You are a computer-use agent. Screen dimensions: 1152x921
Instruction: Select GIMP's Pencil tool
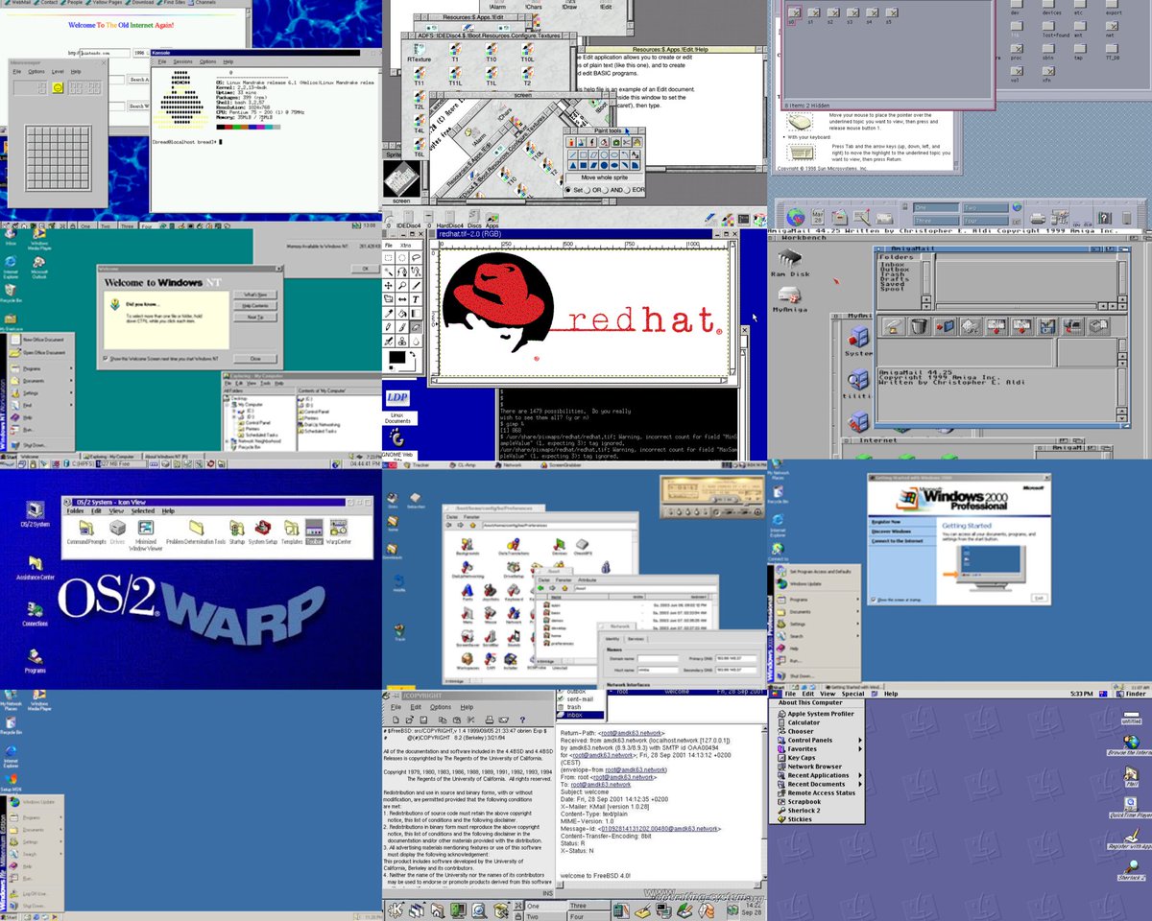click(x=388, y=327)
